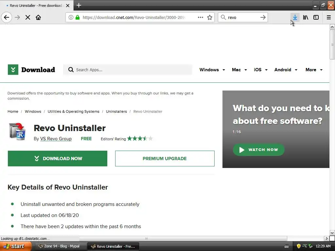Open the browser home page

tap(38, 17)
